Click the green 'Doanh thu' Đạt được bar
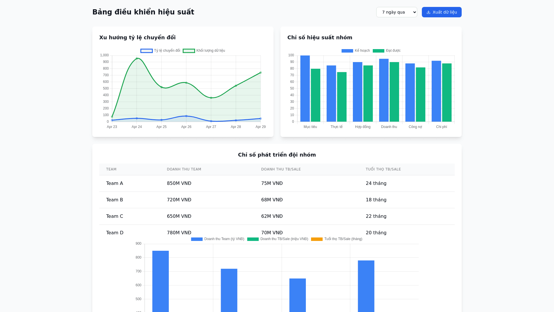Image resolution: width=554 pixels, height=312 pixels. click(394, 92)
